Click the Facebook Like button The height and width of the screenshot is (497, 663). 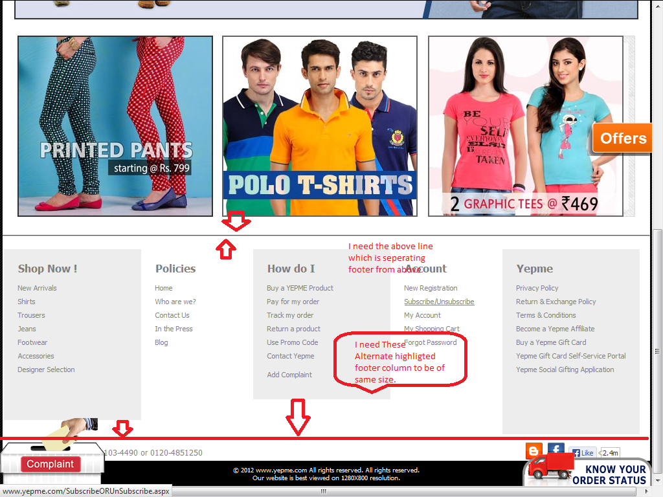coord(583,452)
